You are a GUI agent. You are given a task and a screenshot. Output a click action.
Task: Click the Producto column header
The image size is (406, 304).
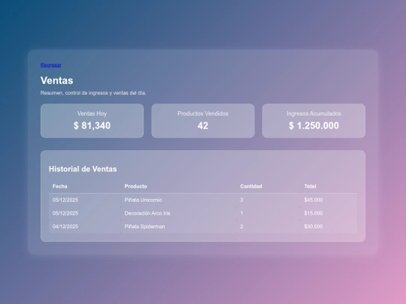tap(135, 186)
